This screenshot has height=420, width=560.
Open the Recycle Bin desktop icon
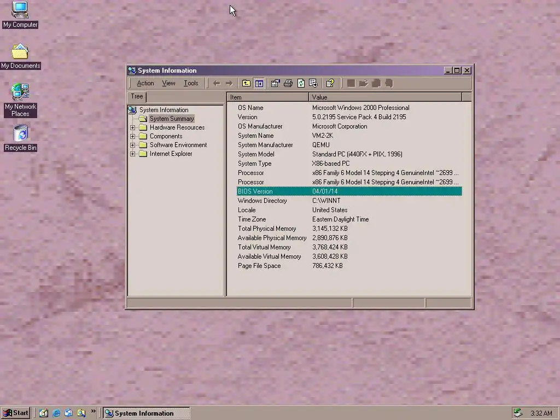pos(20,138)
